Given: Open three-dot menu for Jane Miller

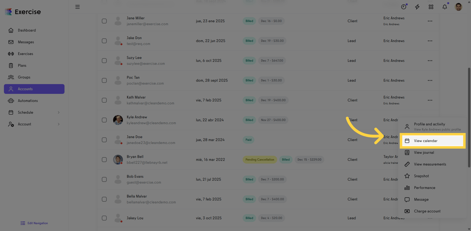Looking at the screenshot, I should click(430, 21).
